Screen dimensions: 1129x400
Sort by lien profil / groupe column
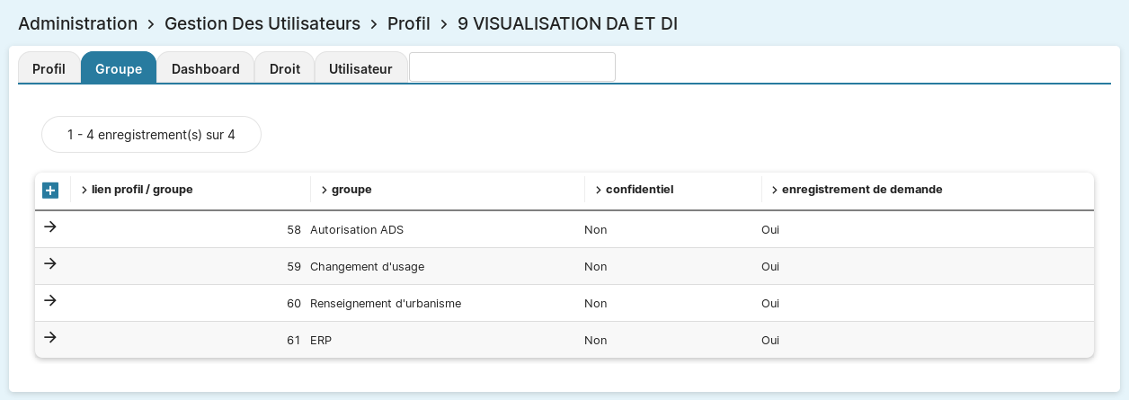click(x=141, y=190)
